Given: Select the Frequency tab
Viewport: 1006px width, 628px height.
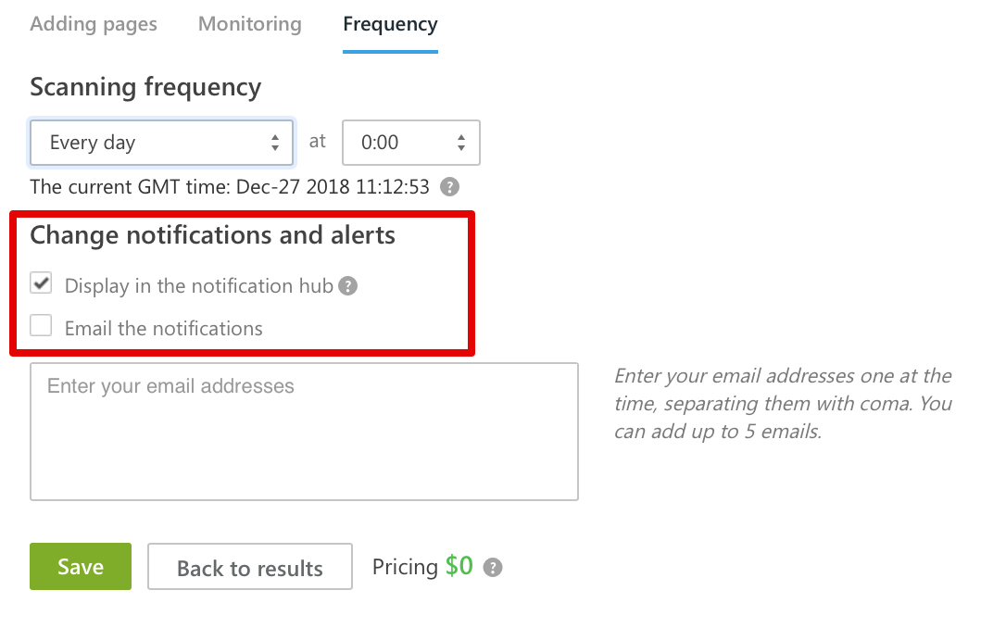Looking at the screenshot, I should [x=390, y=25].
